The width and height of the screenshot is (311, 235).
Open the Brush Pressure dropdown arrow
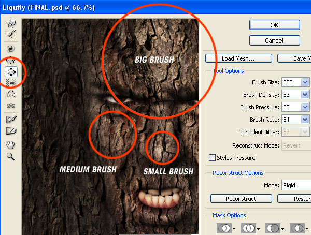tap(304, 107)
